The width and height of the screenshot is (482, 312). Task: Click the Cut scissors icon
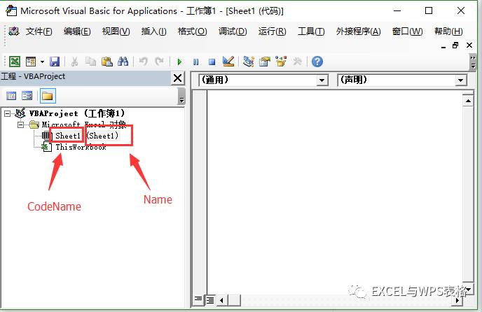(x=74, y=62)
